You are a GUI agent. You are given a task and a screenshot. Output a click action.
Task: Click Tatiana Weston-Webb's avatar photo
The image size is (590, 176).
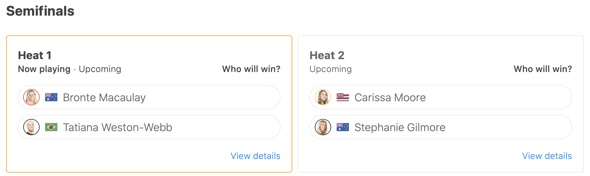click(31, 127)
